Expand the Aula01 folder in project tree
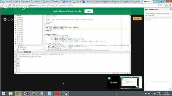Image resolution: width=172 pixels, height=96 pixels. (x=16, y=17)
